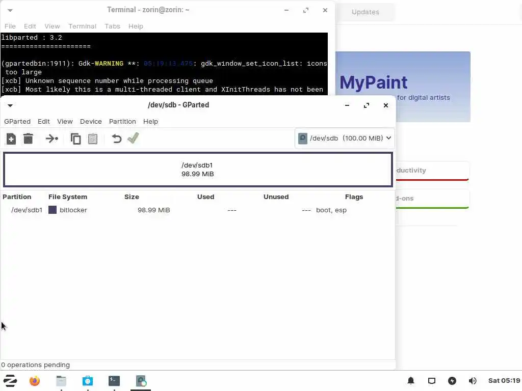The width and height of the screenshot is (522, 391).
Task: Switch to Software store in taskbar
Action: (88, 381)
